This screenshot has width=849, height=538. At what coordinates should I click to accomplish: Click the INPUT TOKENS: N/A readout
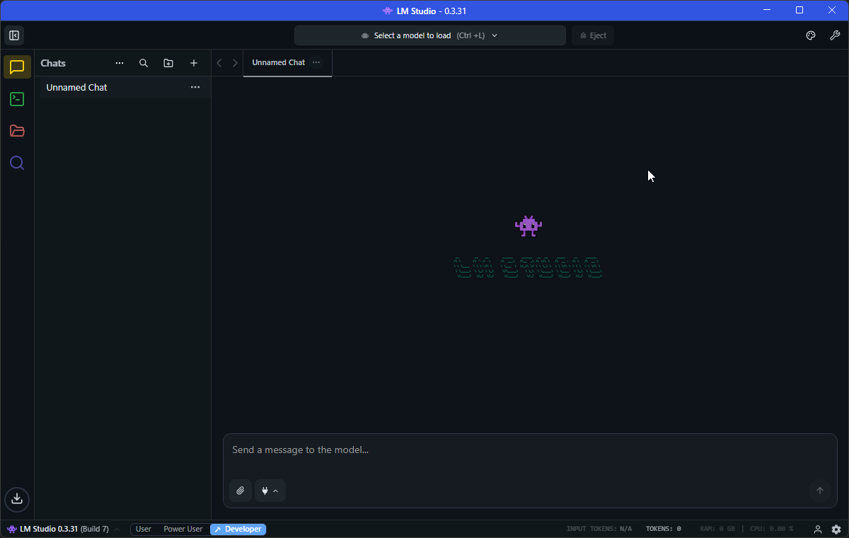click(x=599, y=530)
